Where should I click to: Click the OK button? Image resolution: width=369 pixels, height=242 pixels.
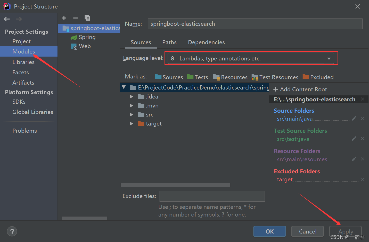[270, 231]
